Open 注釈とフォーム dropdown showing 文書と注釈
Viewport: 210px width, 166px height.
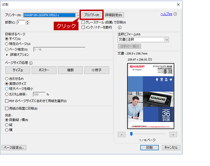(x=143, y=40)
